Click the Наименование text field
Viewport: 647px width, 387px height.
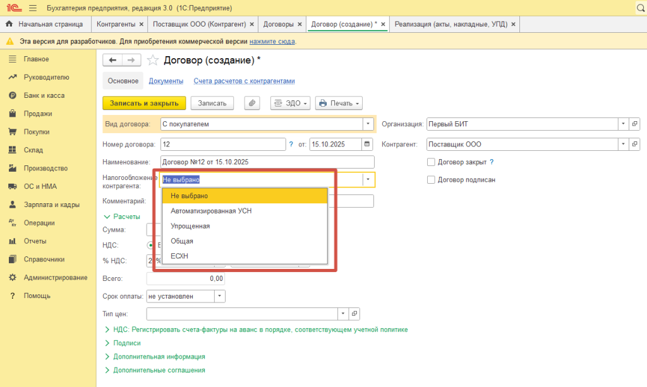click(x=267, y=162)
